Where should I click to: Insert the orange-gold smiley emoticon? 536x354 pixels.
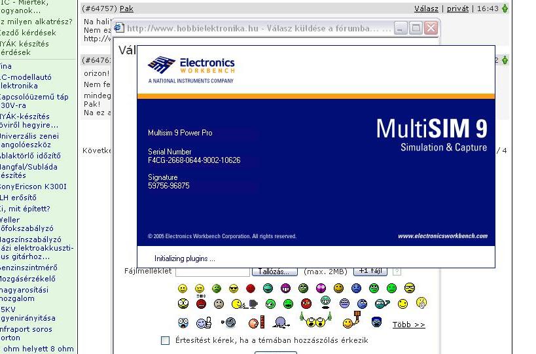click(339, 289)
